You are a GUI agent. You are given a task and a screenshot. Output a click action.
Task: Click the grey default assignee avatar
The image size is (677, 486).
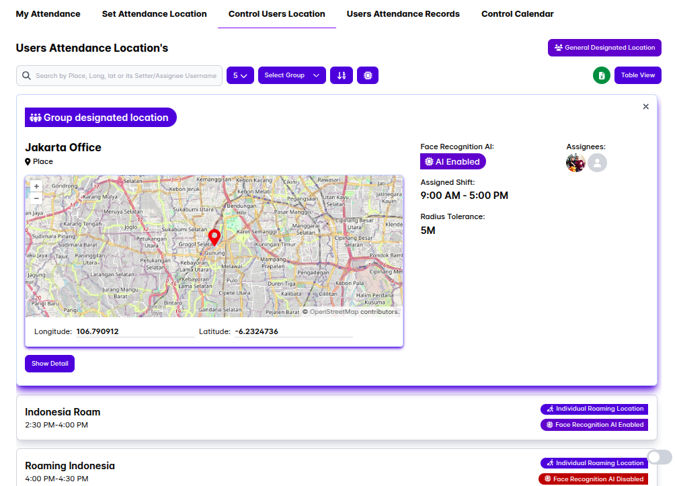coord(598,163)
